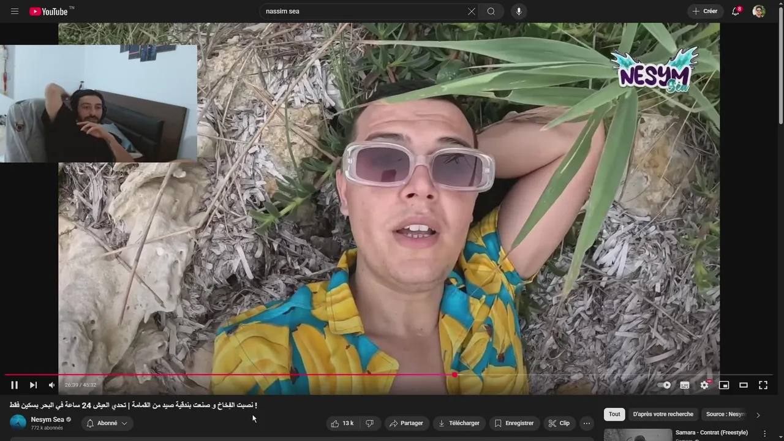Skip to the next video
This screenshot has height=441, width=784.
[x=33, y=385]
